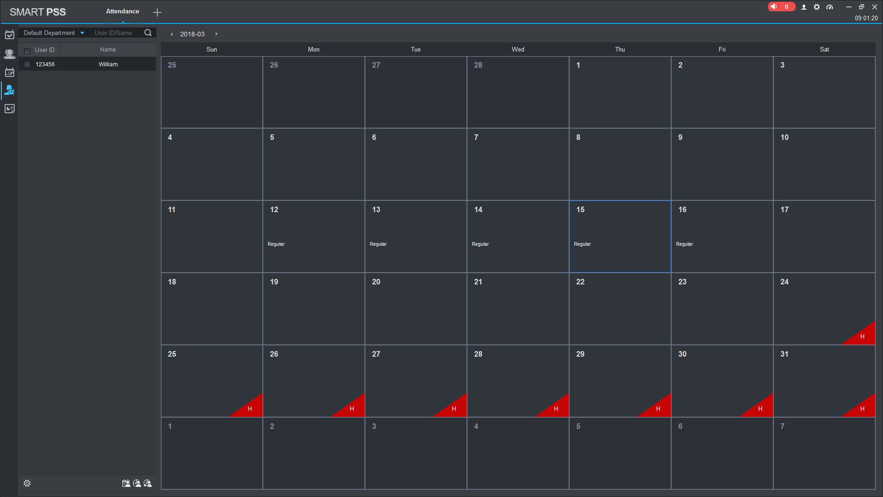Open calendar edit sidebar icon

(x=9, y=72)
